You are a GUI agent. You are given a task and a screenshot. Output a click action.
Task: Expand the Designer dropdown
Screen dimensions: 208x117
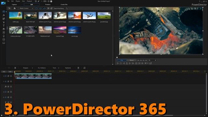pyautogui.click(x=32, y=68)
